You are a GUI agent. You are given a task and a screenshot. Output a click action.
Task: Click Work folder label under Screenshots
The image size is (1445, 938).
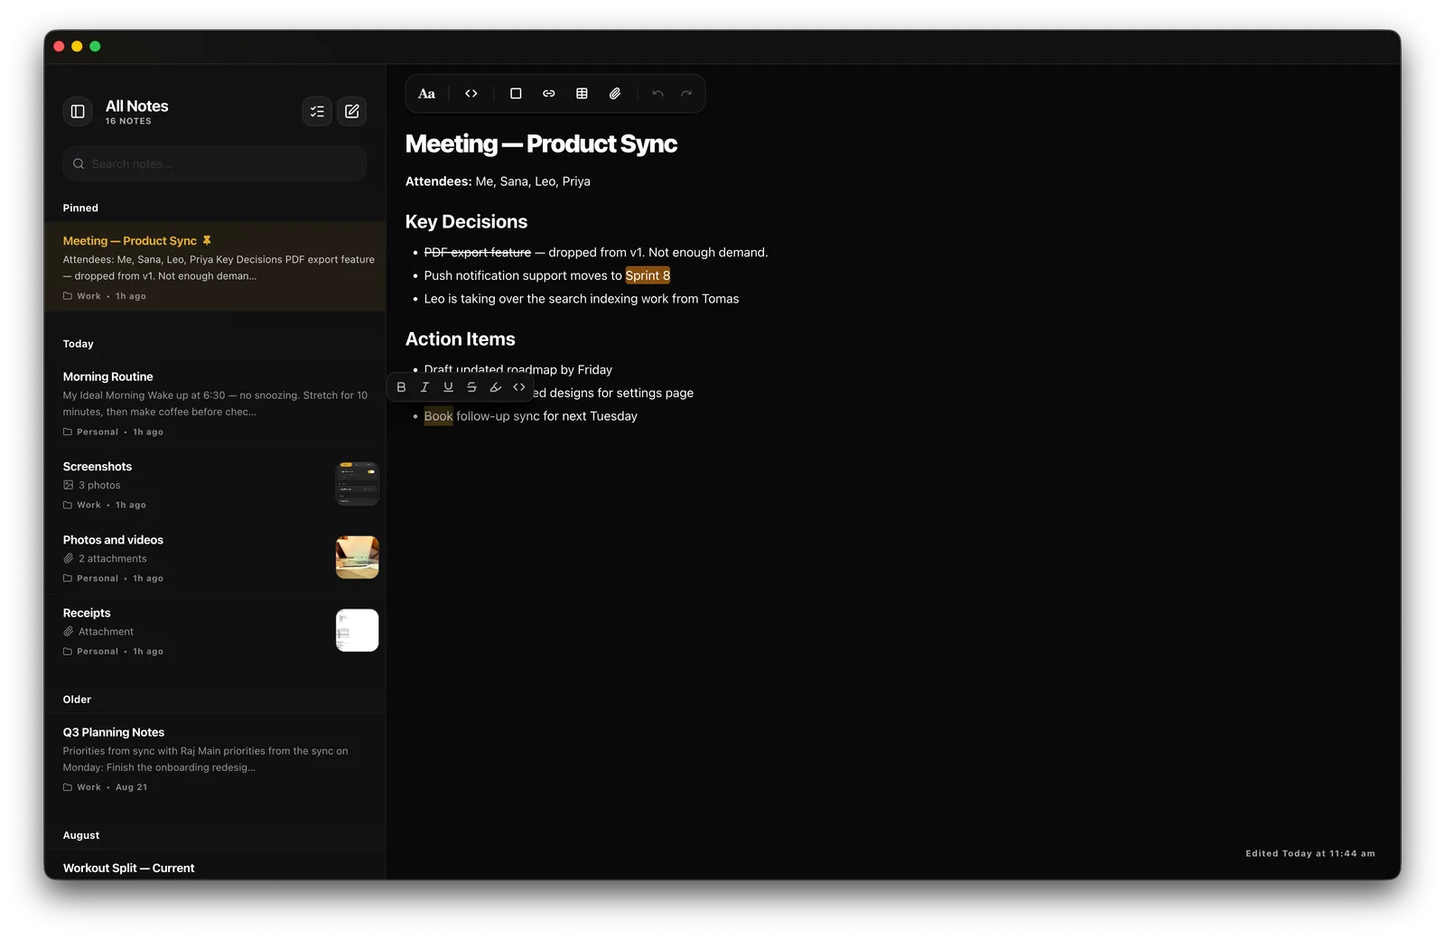[89, 506]
